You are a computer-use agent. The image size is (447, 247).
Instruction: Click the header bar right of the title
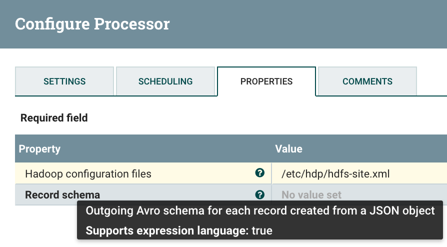[310, 23]
